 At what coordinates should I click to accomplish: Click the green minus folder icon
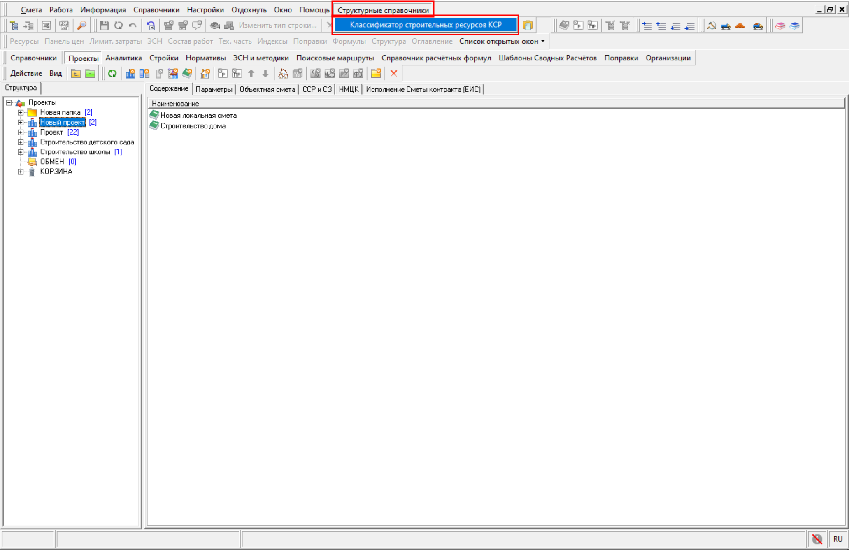tap(90, 74)
